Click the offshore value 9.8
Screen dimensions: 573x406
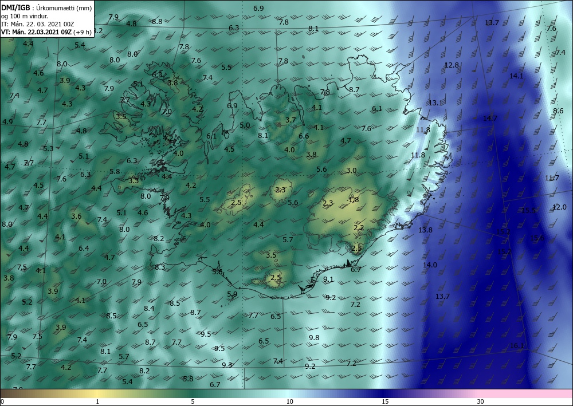[x=314, y=338]
